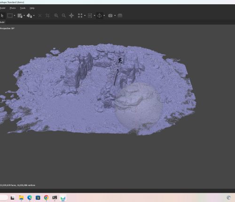The image size is (235, 202).
Task: Toggle Show Cameras camera icon
Action: click(110, 16)
